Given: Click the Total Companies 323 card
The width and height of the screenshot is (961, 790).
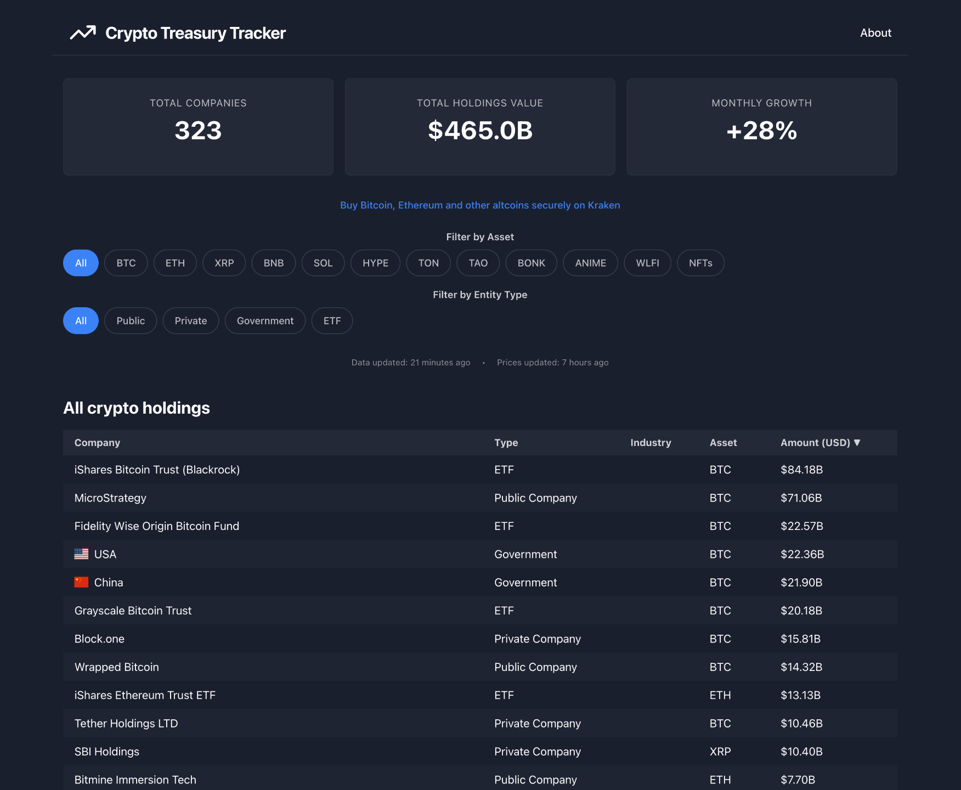Looking at the screenshot, I should 198,127.
